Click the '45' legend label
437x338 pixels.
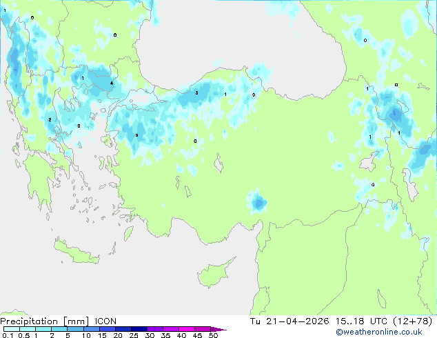coord(197,335)
